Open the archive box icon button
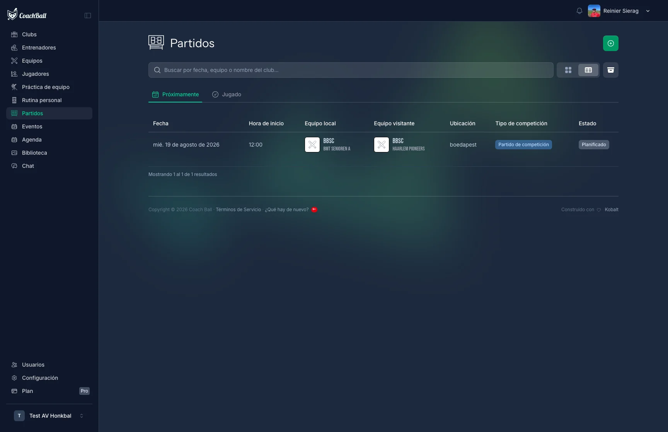668x432 pixels. click(610, 70)
